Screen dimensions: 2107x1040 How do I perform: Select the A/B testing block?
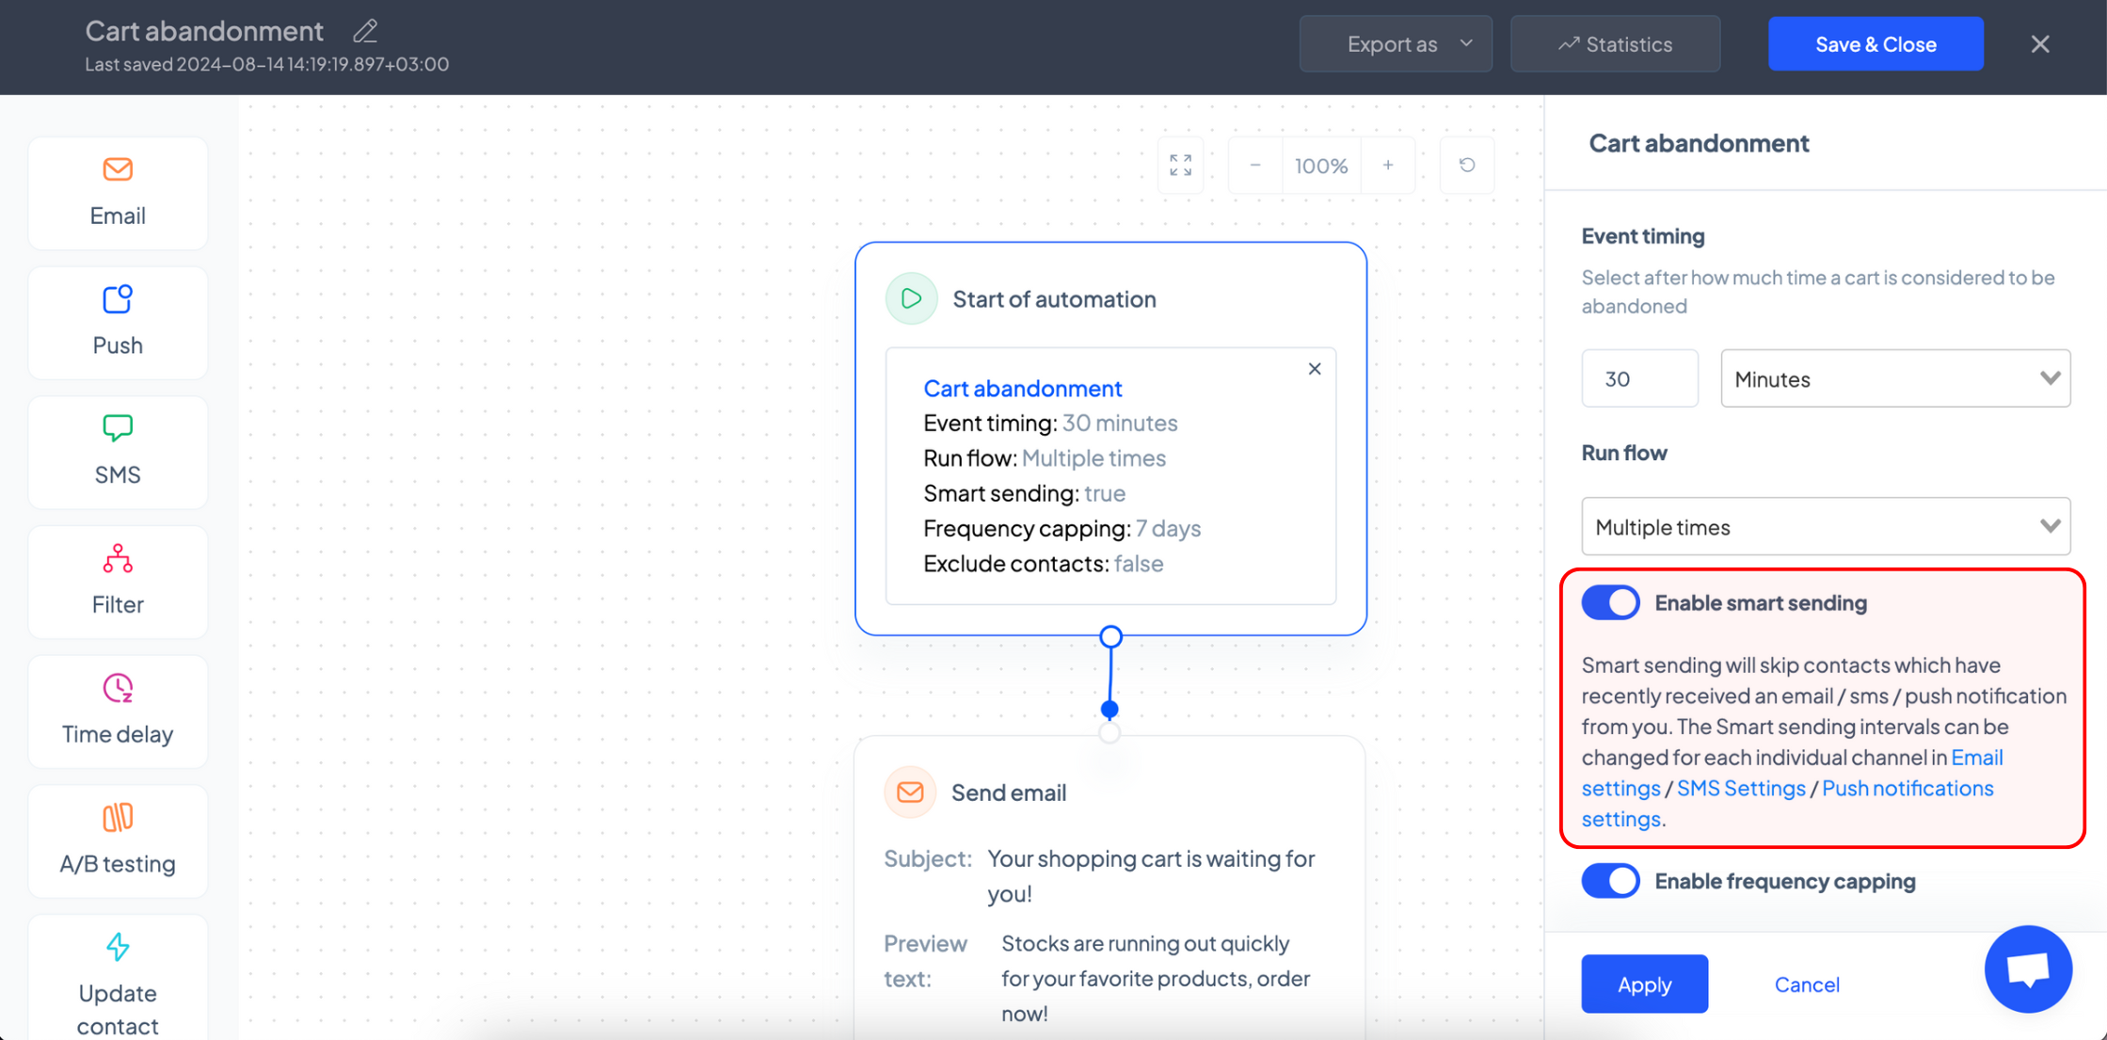click(x=118, y=841)
